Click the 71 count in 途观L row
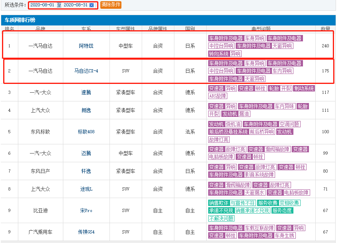 click(x=325, y=189)
